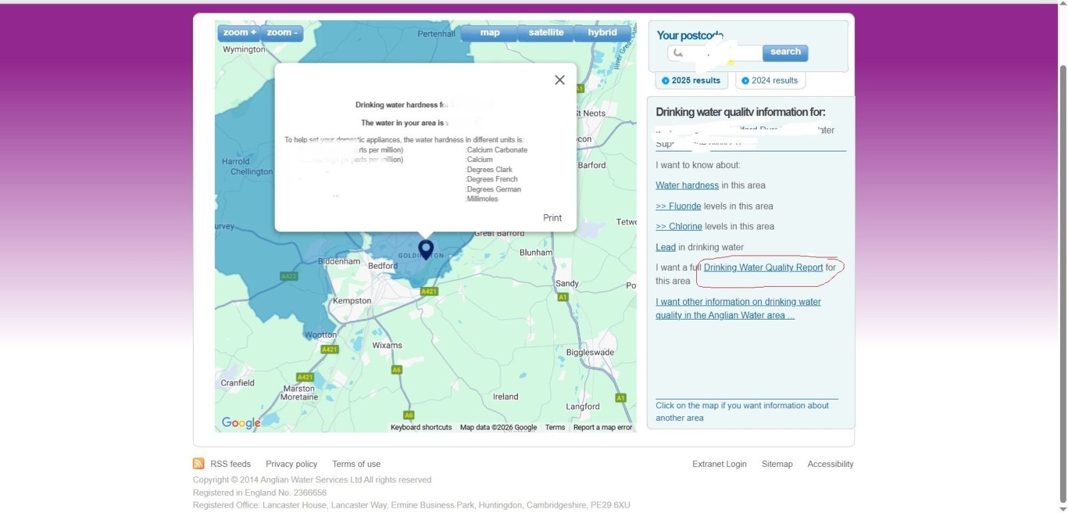This screenshot has width=1068, height=513.
Task: Close the water hardness popup
Action: coord(559,80)
